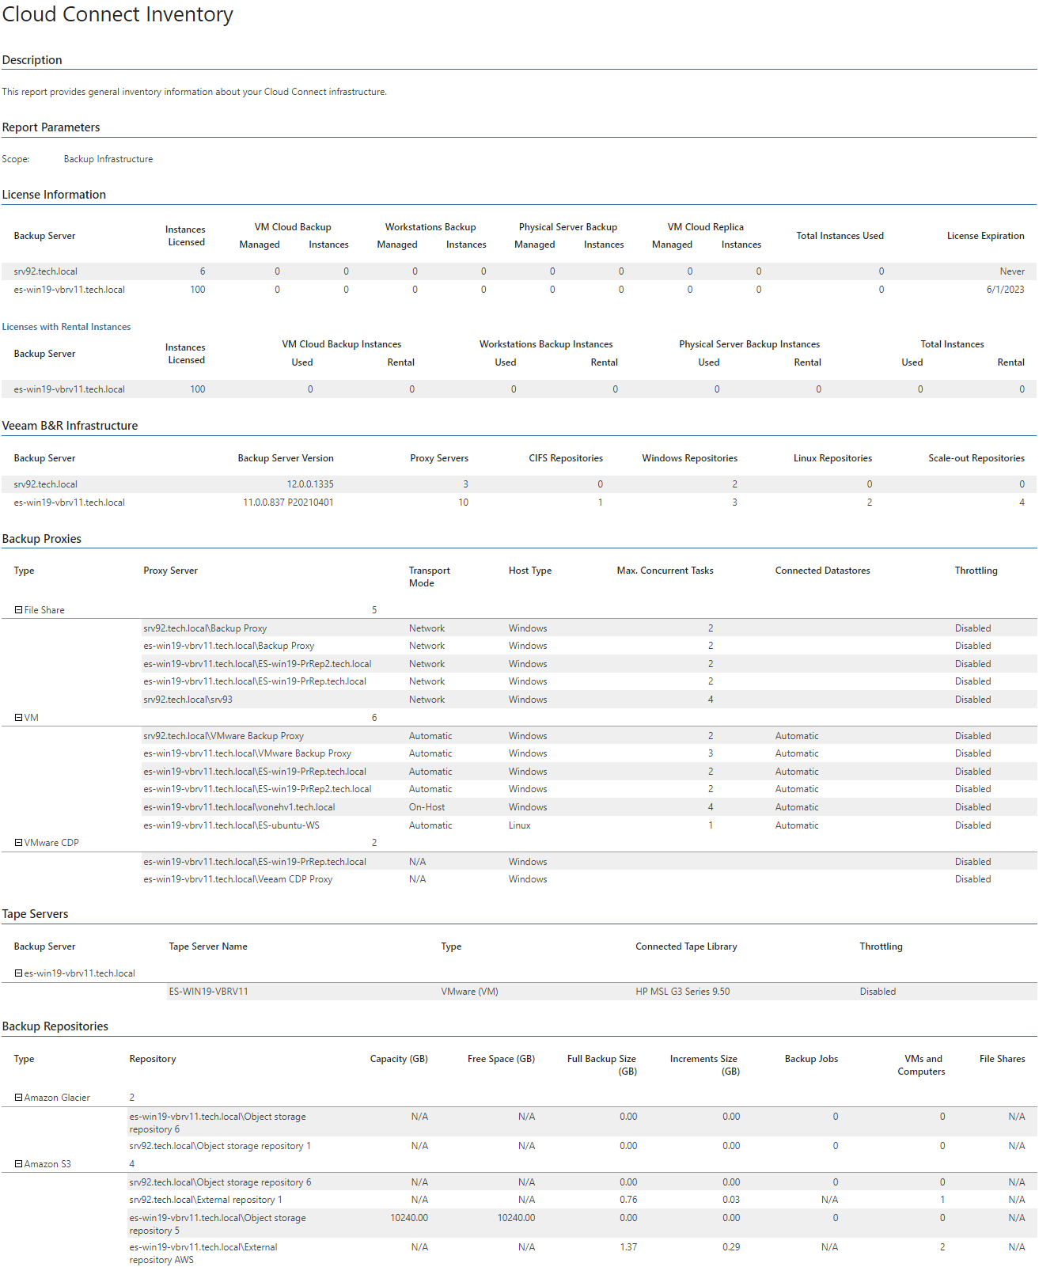Screen dimensions: 1054x1267
Task: Click the Transport Mode column header
Action: (429, 577)
